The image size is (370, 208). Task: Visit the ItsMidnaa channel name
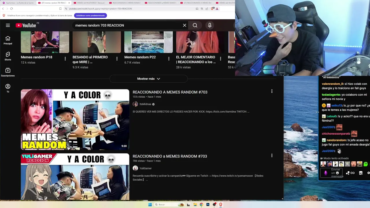pos(145,104)
